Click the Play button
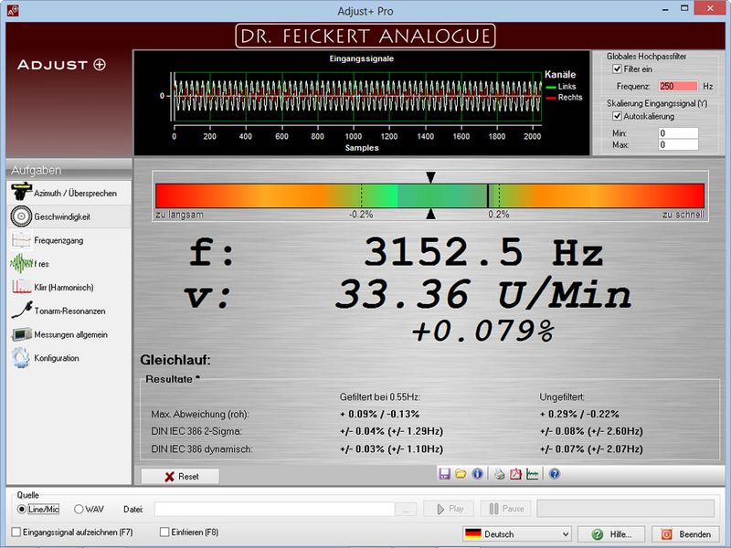This screenshot has height=548, width=731. tap(449, 509)
